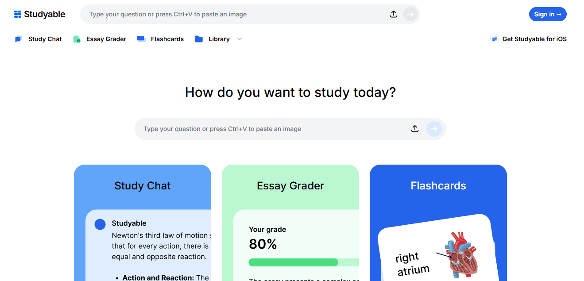This screenshot has width=584, height=281.
Task: Expand the Library dropdown chevron
Action: click(240, 39)
